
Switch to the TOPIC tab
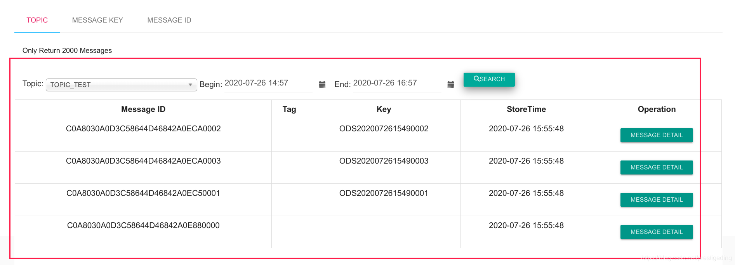(x=37, y=20)
